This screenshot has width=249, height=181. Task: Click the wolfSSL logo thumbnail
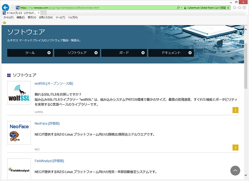click(19, 93)
